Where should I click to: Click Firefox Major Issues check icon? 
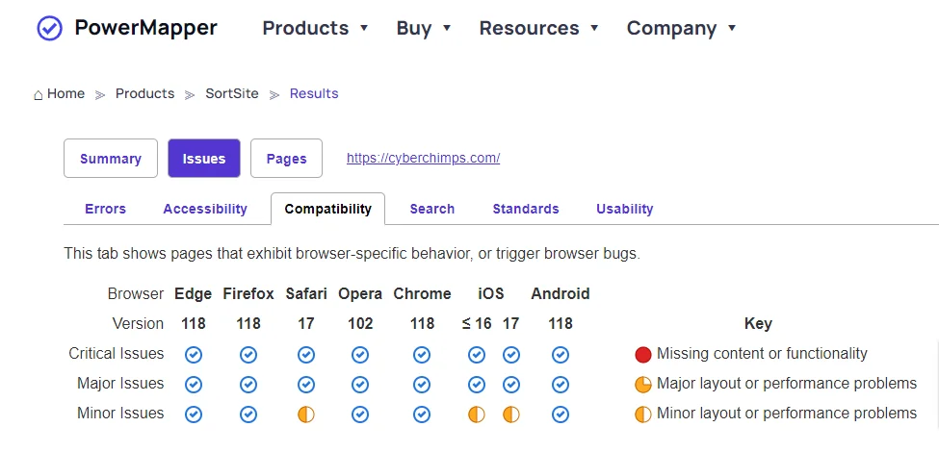point(248,385)
